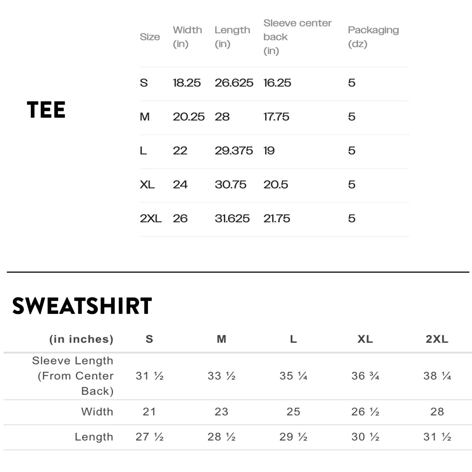
Task: Click the tee Width (in) column header
Action: (x=187, y=37)
